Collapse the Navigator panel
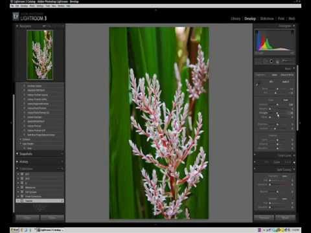Image resolution: width=311 pixels, height=233 pixels. click(x=17, y=26)
